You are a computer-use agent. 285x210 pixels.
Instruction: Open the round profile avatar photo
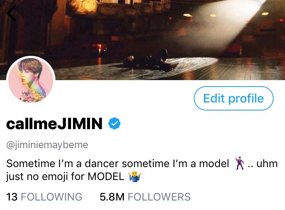(31, 80)
